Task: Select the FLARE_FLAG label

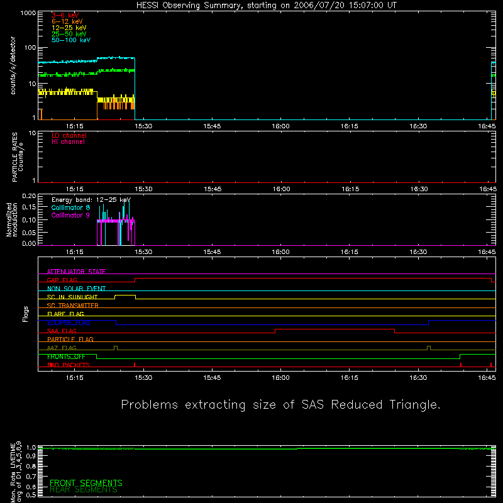Action: pyautogui.click(x=65, y=314)
